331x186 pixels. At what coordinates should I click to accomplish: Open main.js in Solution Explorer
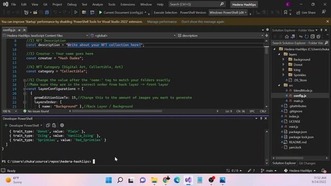[298, 101]
